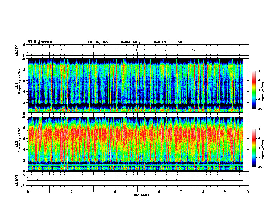Screen dimensions: 278x215
Task: Click the time axis tick label "5"
Action: [x=137, y=192]
